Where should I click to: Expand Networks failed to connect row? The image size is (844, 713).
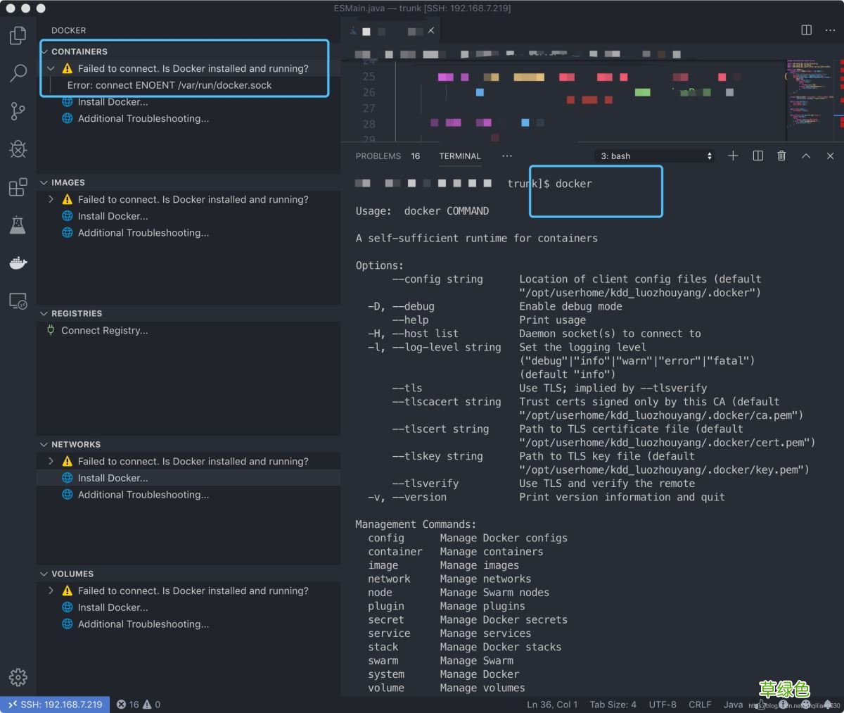[x=51, y=461]
